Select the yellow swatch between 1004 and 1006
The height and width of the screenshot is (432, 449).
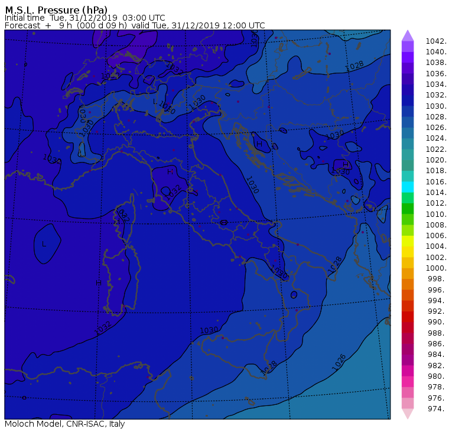[408, 241]
